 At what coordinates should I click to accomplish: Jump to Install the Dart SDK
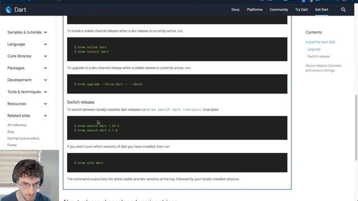pos(321,42)
